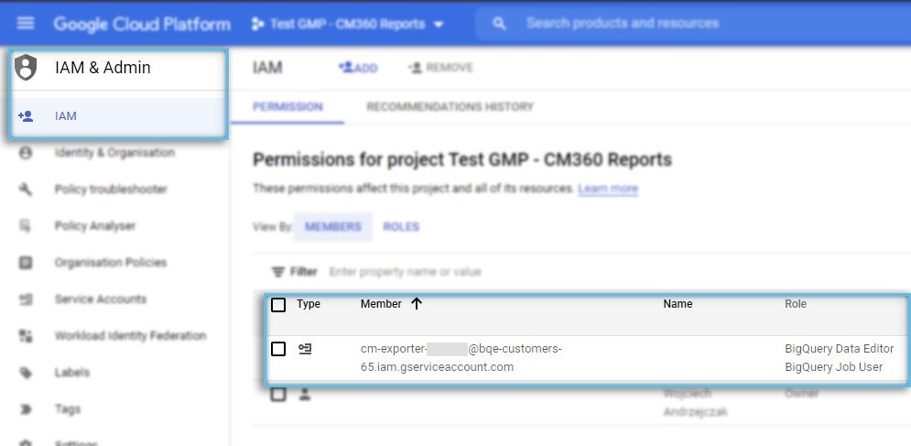The width and height of the screenshot is (911, 446).
Task: Click the Wojciech Andrzejczak name cell
Action: point(696,402)
